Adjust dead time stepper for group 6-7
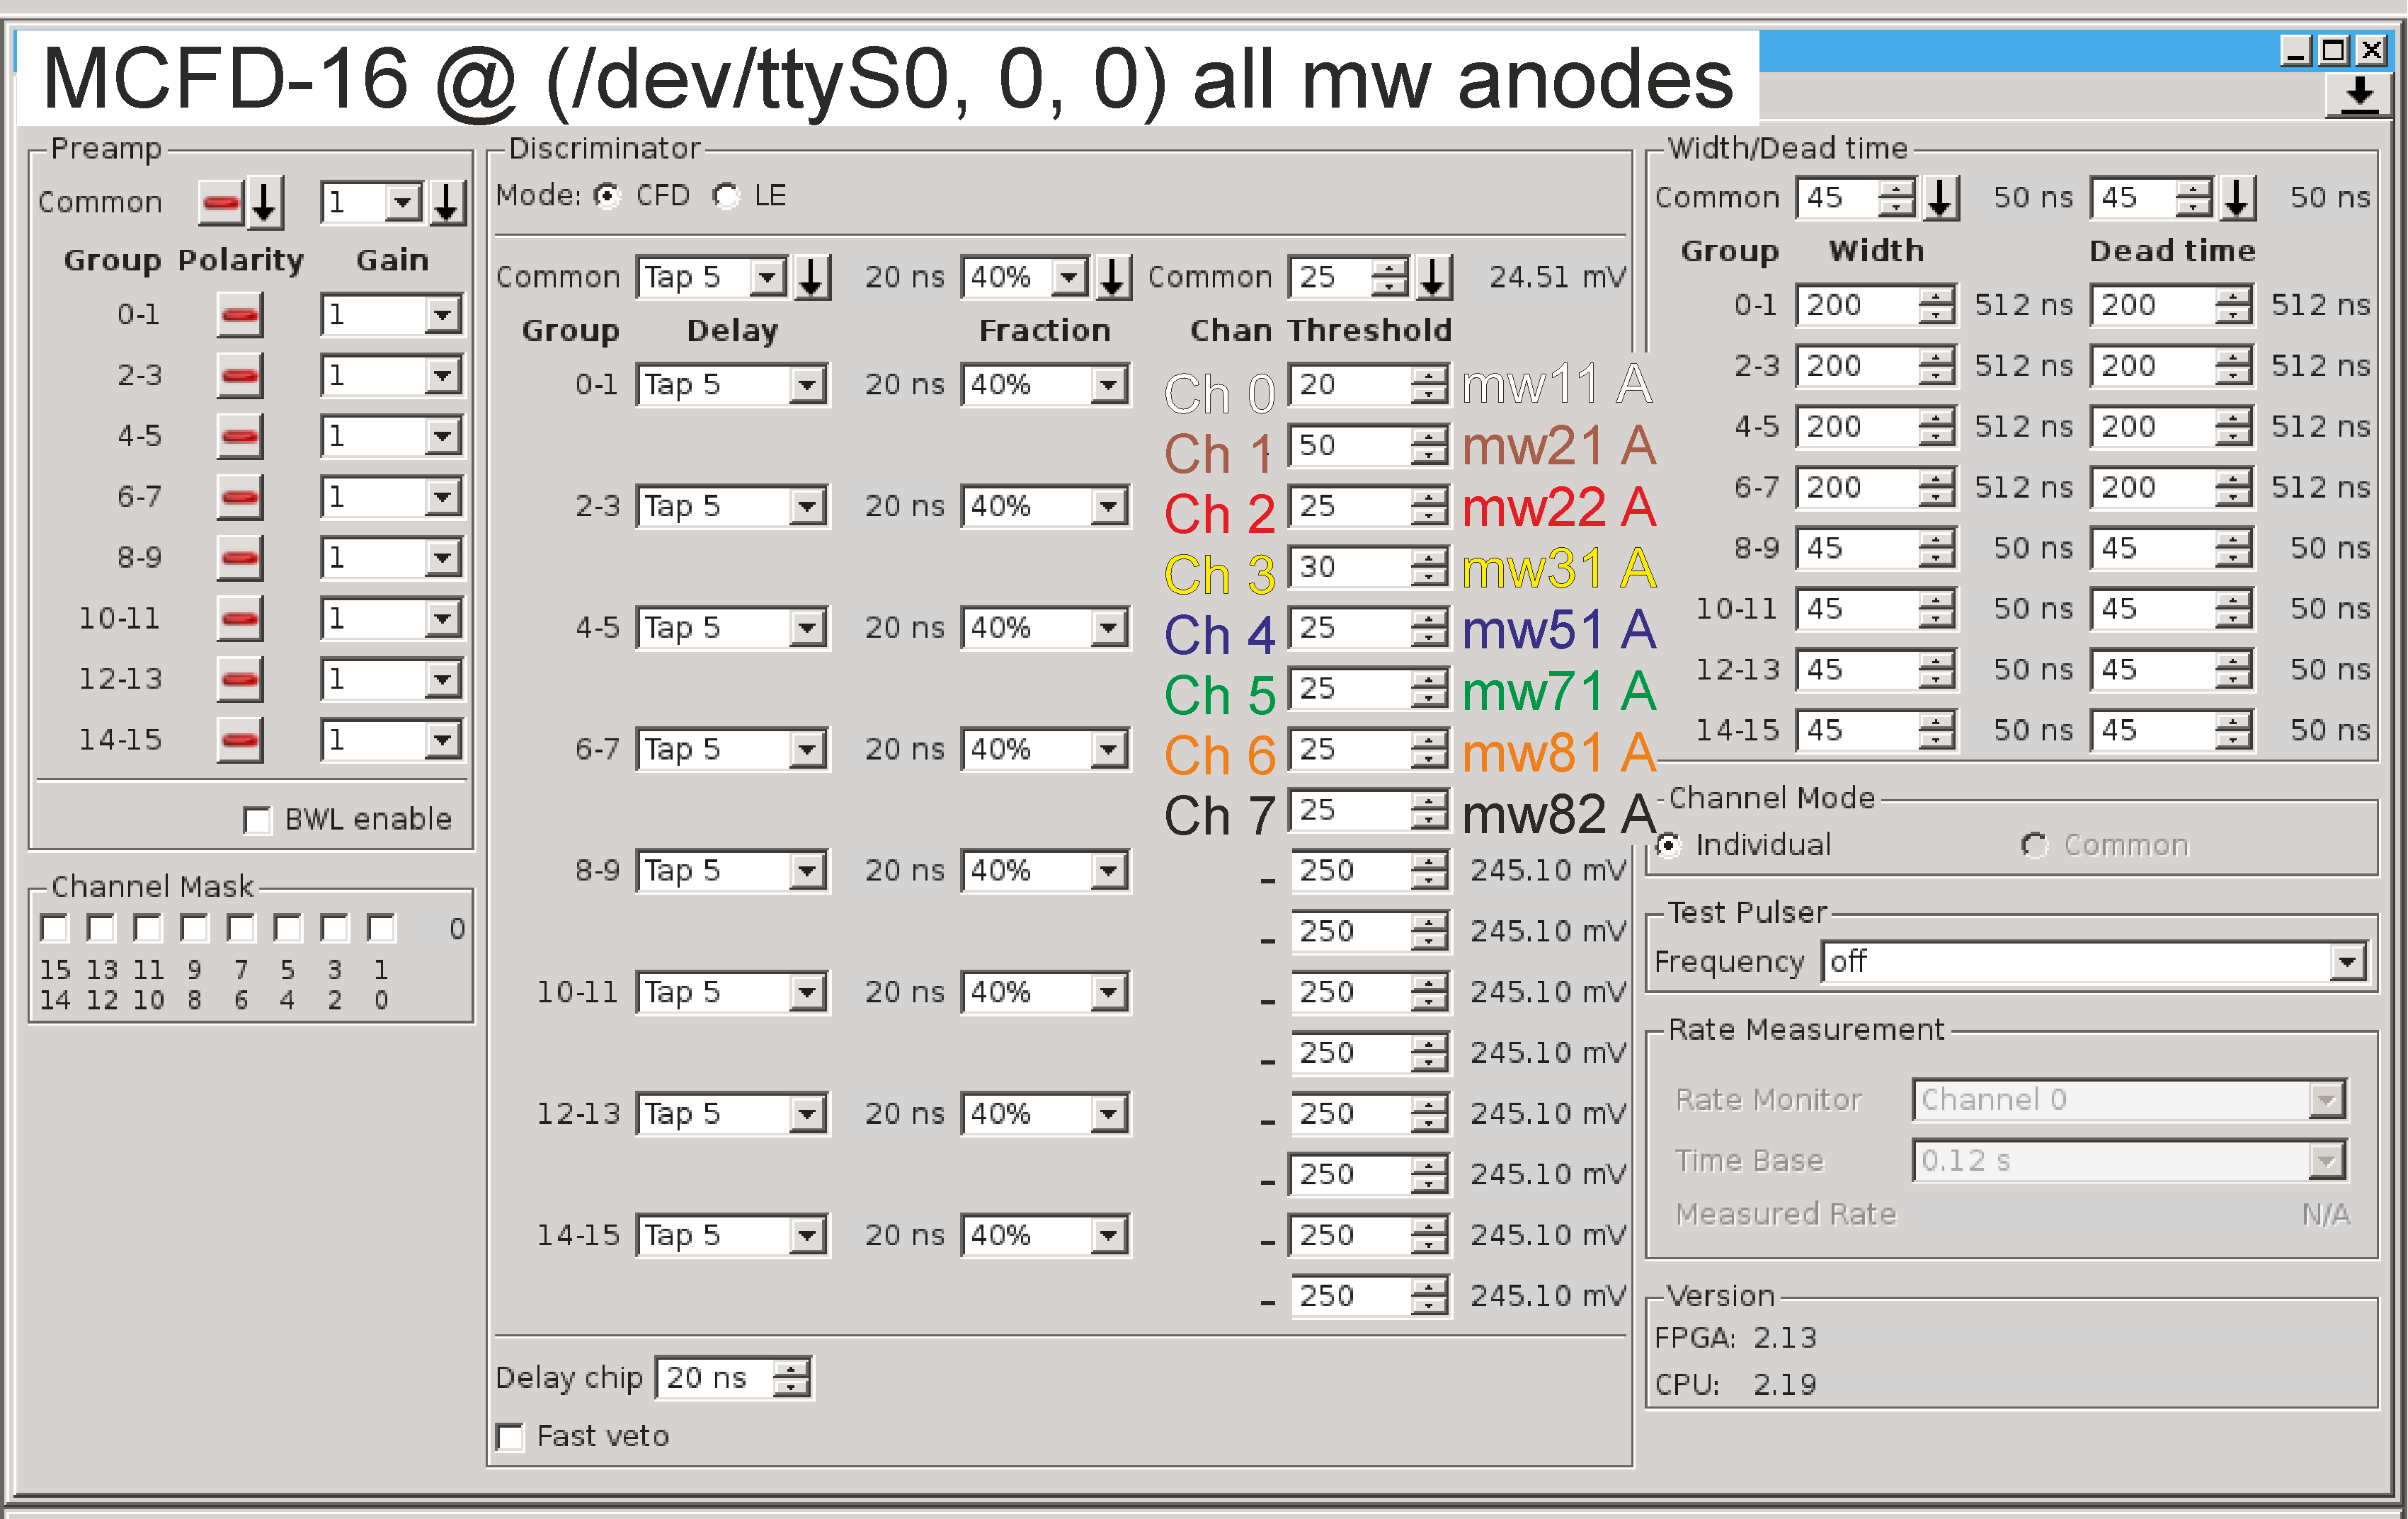2408x1519 pixels. pyautogui.click(x=2234, y=488)
